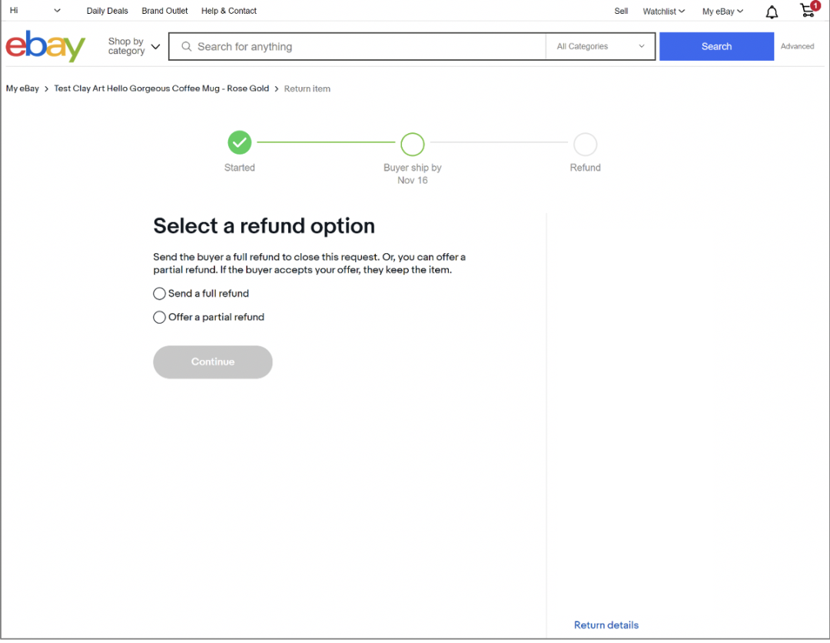
Task: Go to Brand Outlet
Action: pyautogui.click(x=164, y=12)
